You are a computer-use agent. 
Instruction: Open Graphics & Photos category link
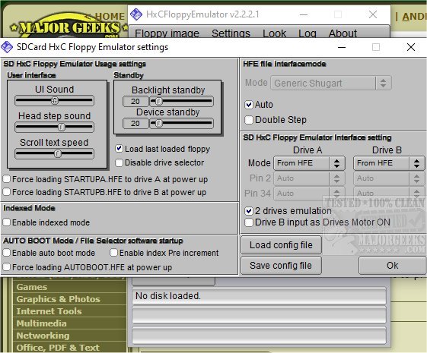[59, 299]
